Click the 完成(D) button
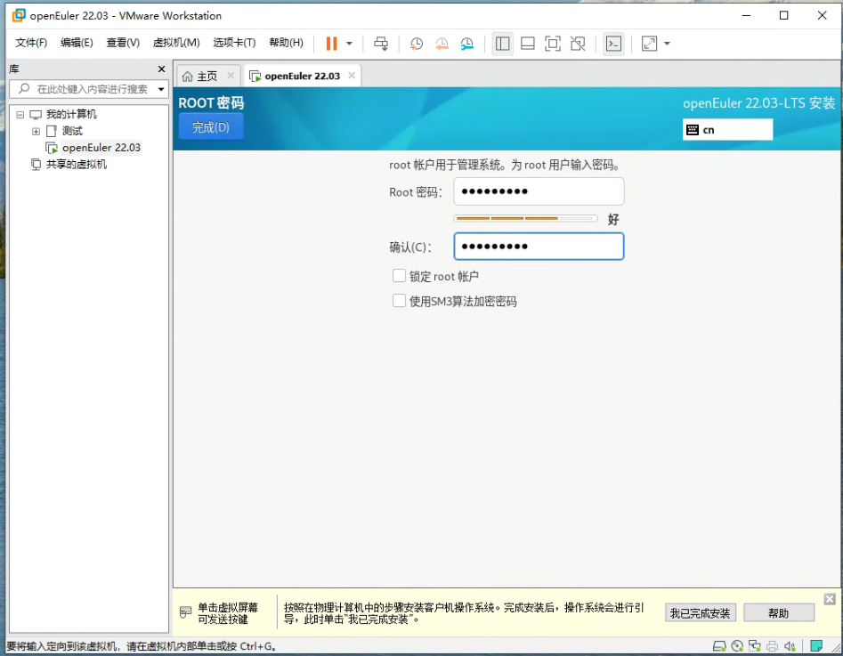The image size is (843, 656). click(211, 127)
